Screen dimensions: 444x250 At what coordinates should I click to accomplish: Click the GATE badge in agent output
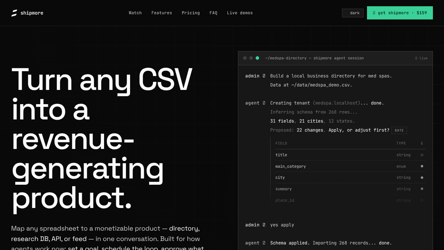click(x=399, y=130)
